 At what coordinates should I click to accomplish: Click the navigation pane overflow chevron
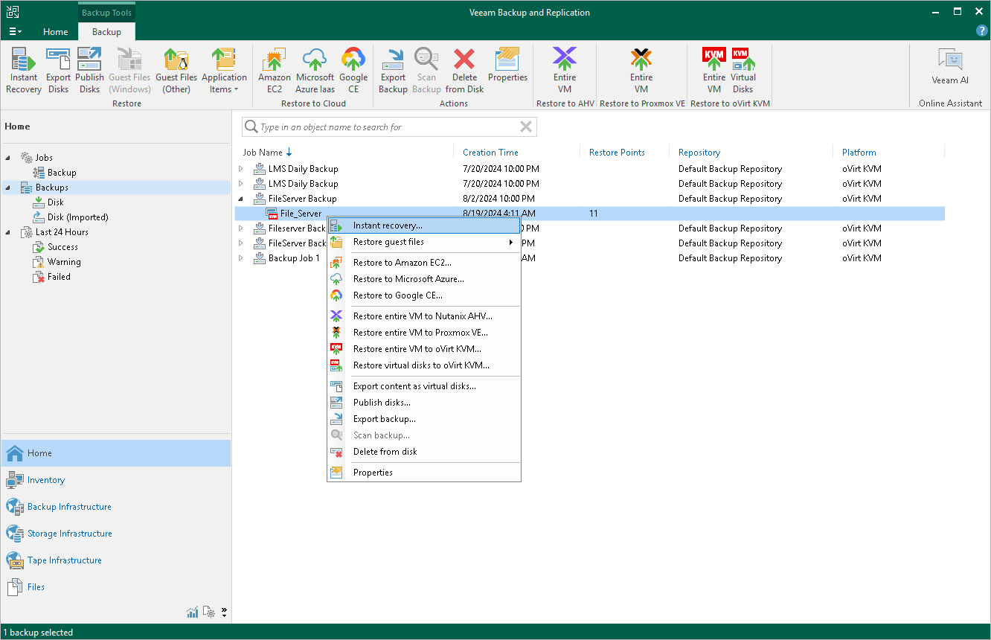[x=224, y=612]
